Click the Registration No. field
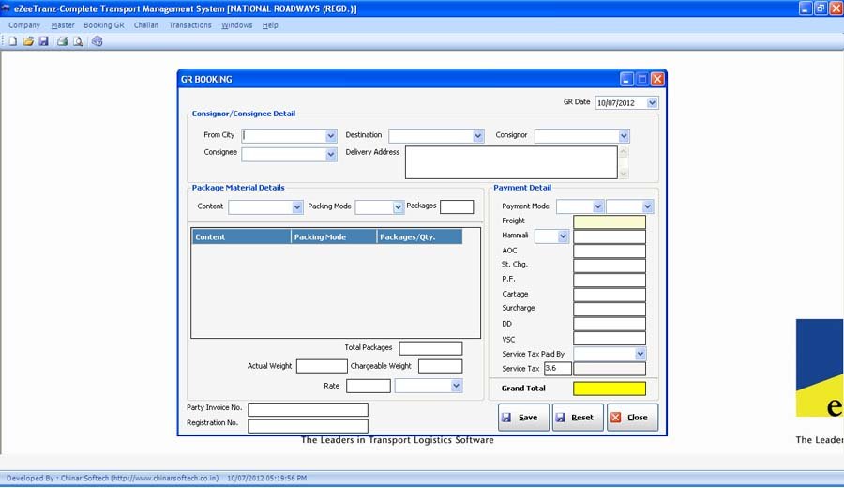 (x=308, y=426)
